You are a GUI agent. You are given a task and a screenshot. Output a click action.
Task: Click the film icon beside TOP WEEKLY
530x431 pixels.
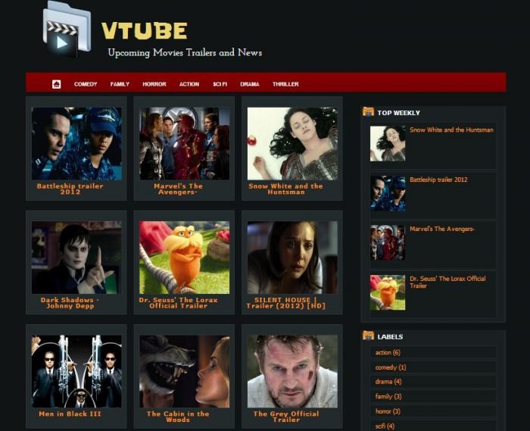[x=368, y=111]
